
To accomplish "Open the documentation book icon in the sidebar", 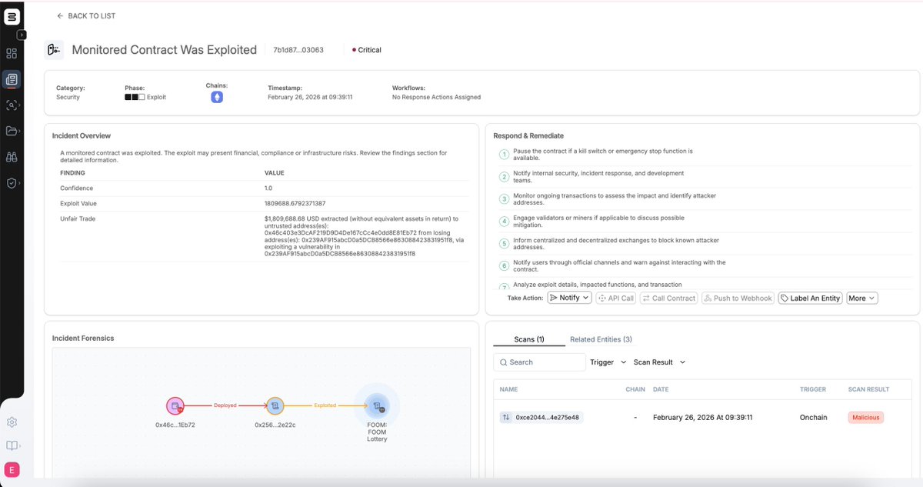I will [12, 445].
